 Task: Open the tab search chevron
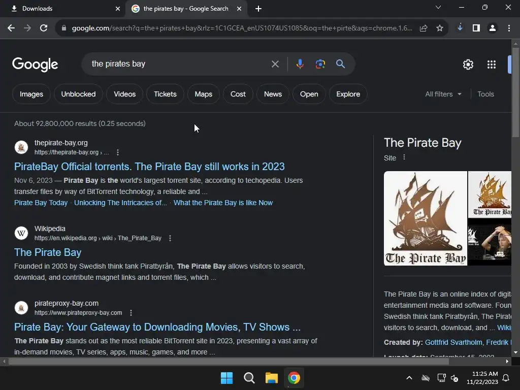438,7
